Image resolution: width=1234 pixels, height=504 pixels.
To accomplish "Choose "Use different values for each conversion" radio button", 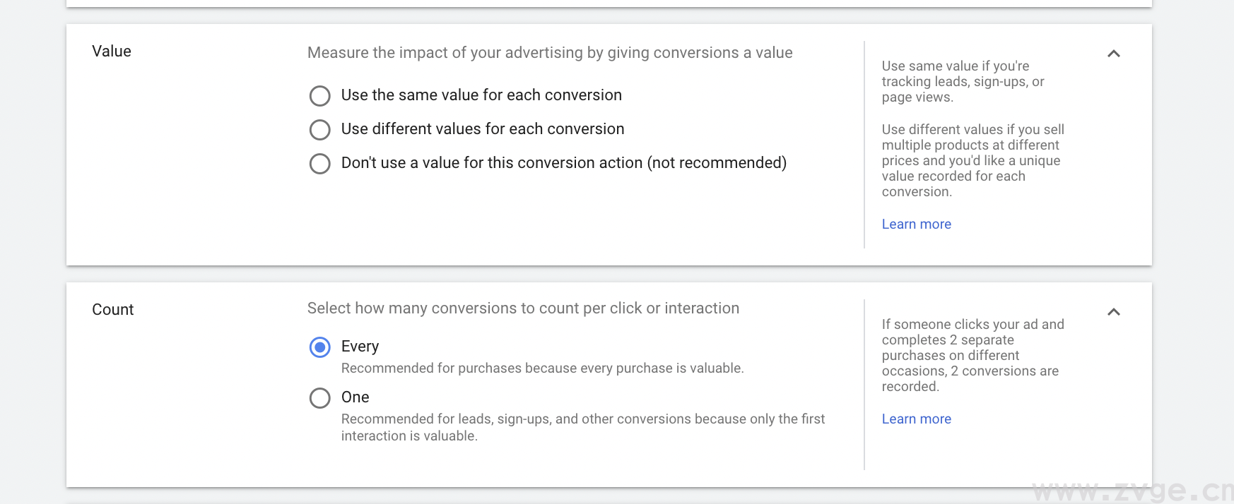I will (320, 129).
